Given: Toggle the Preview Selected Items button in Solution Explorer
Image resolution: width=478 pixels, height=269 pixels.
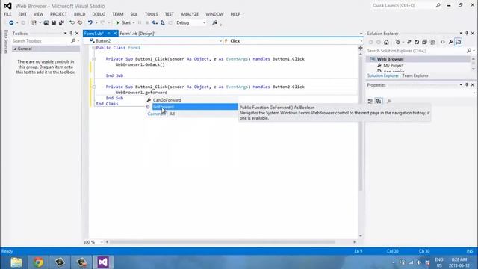Looking at the screenshot, I should tap(458, 42).
